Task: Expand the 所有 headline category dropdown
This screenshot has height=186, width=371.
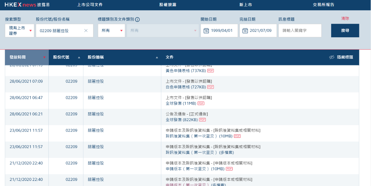Action: click(111, 31)
